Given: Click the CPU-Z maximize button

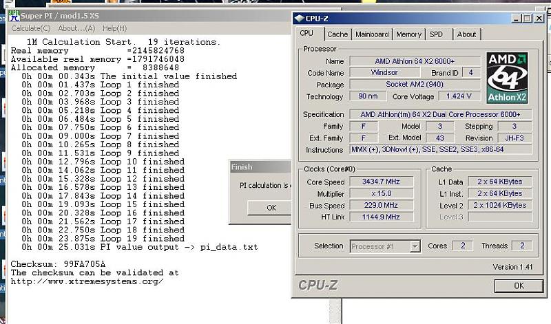Looking at the screenshot, I should [527, 19].
